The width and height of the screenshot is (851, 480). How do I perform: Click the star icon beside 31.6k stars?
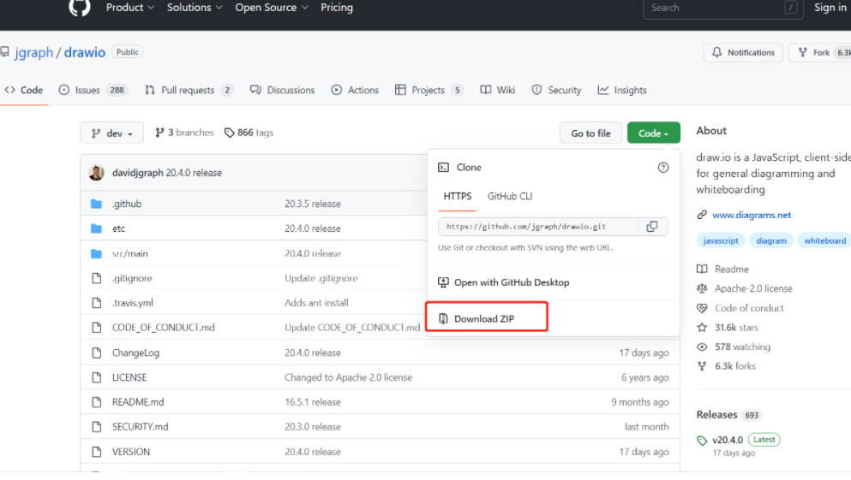(702, 327)
